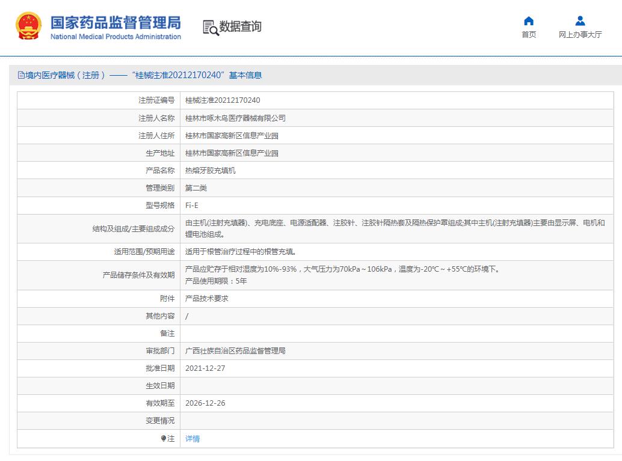Go to 首页 via the home icon
Viewport: 622px width, 461px height.
[x=529, y=21]
